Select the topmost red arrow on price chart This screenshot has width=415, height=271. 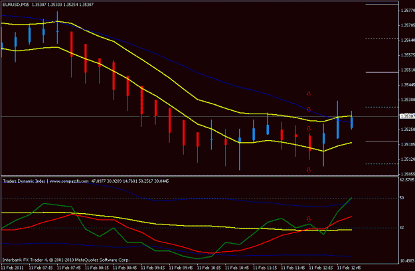click(309, 94)
